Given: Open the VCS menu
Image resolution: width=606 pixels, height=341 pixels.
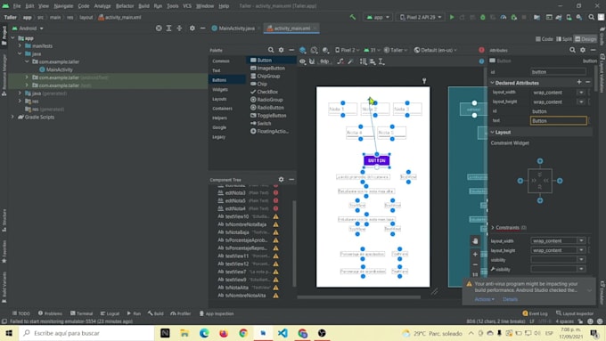Looking at the screenshot, I should pyautogui.click(x=187, y=6).
